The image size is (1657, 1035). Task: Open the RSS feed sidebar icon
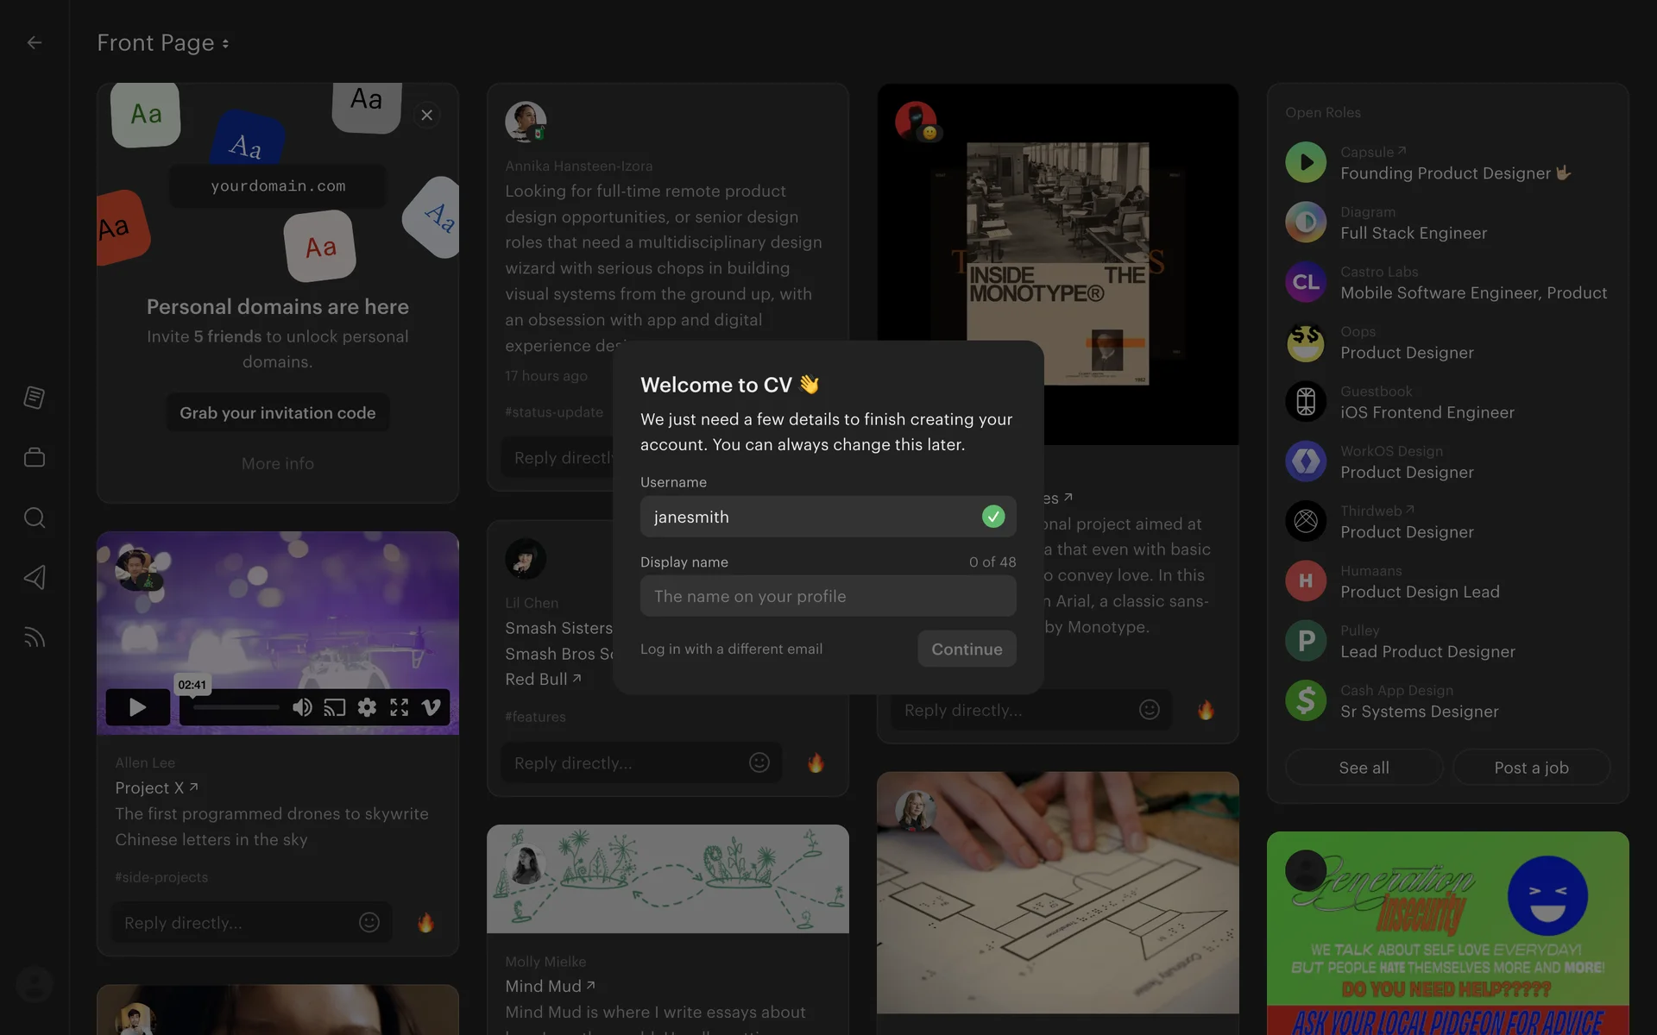[35, 637]
